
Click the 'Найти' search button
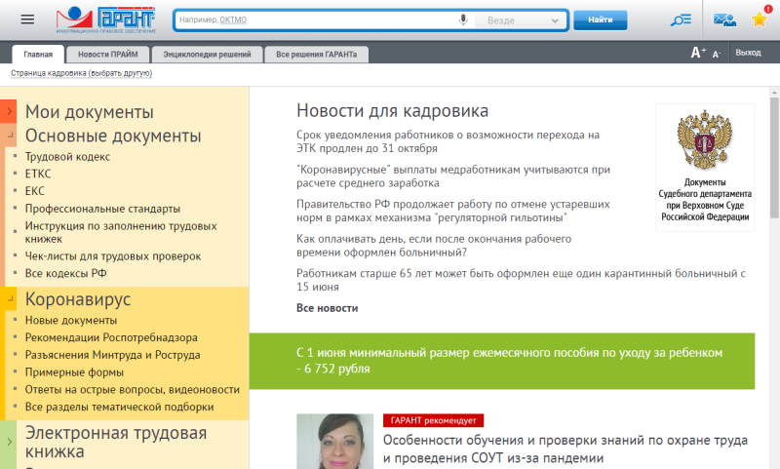(600, 20)
